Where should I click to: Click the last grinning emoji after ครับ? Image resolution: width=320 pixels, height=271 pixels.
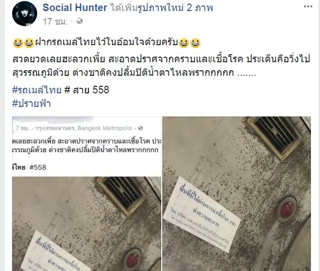point(195,43)
